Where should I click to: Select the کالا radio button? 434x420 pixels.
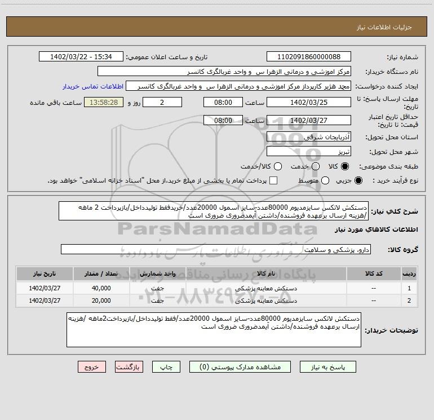point(345,166)
